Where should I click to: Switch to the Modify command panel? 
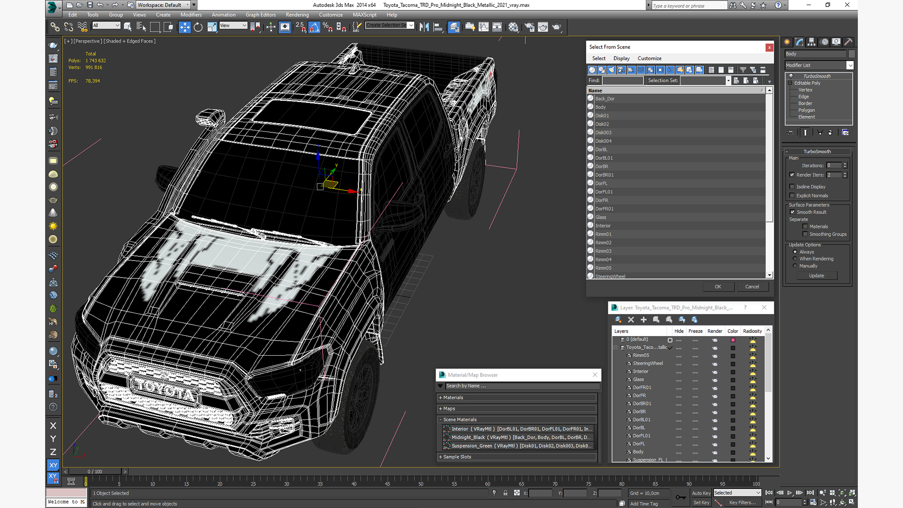pos(800,42)
